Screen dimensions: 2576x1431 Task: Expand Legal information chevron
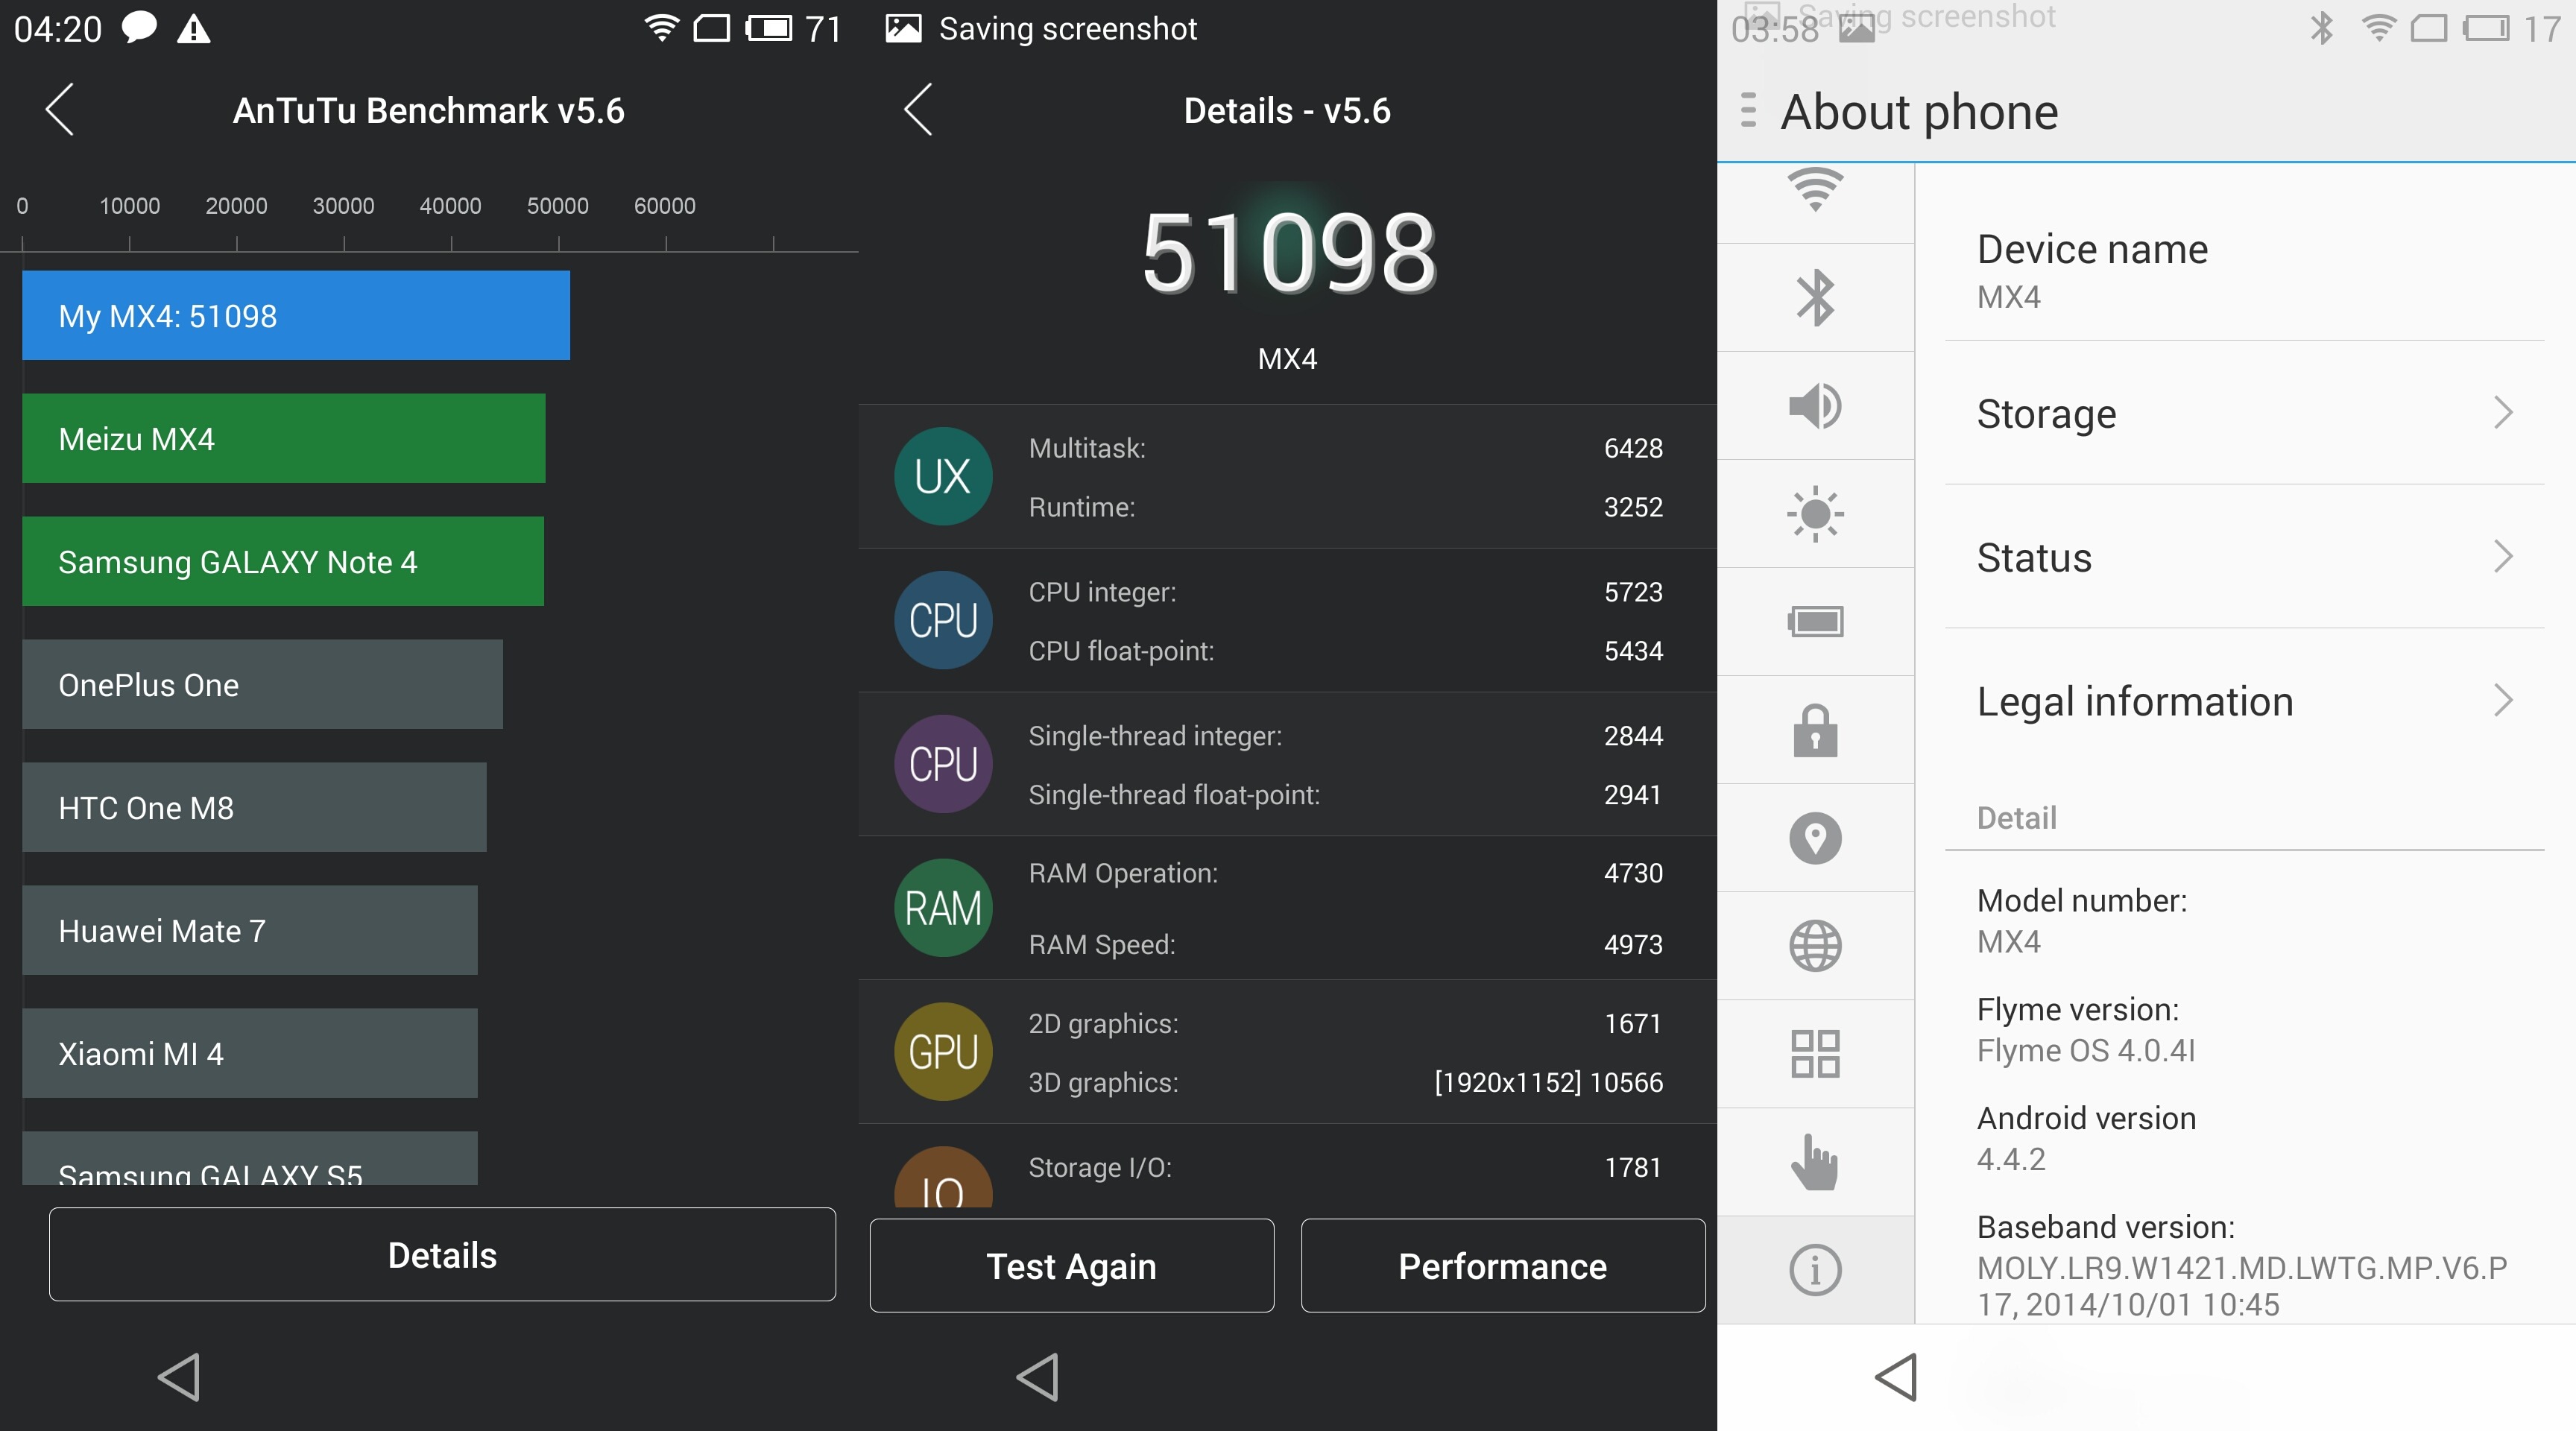pos(2503,701)
